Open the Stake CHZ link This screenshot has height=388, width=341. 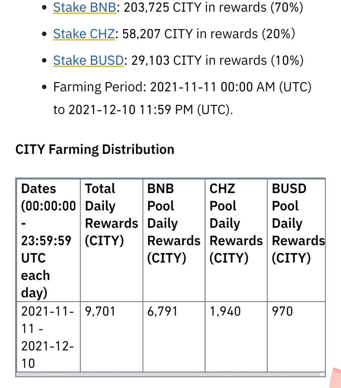click(x=84, y=34)
